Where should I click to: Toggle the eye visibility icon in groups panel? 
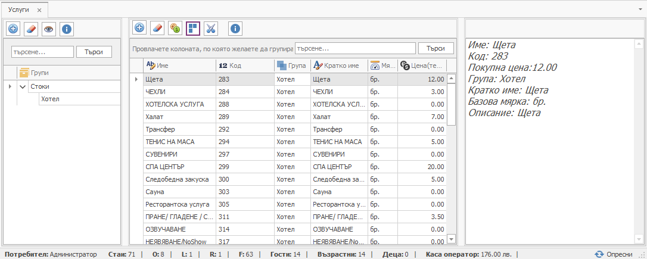click(49, 28)
